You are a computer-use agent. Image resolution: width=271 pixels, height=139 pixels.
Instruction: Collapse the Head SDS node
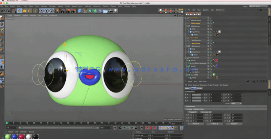pos(187,75)
